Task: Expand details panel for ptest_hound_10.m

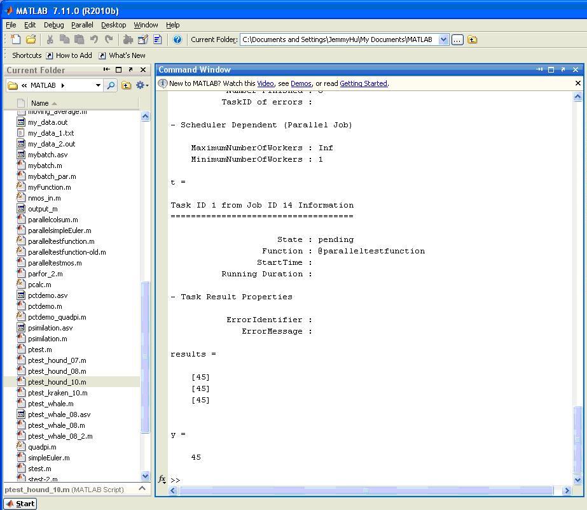Action: [x=142, y=489]
